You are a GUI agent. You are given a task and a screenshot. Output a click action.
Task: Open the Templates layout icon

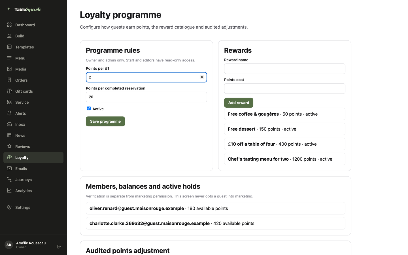[9, 47]
